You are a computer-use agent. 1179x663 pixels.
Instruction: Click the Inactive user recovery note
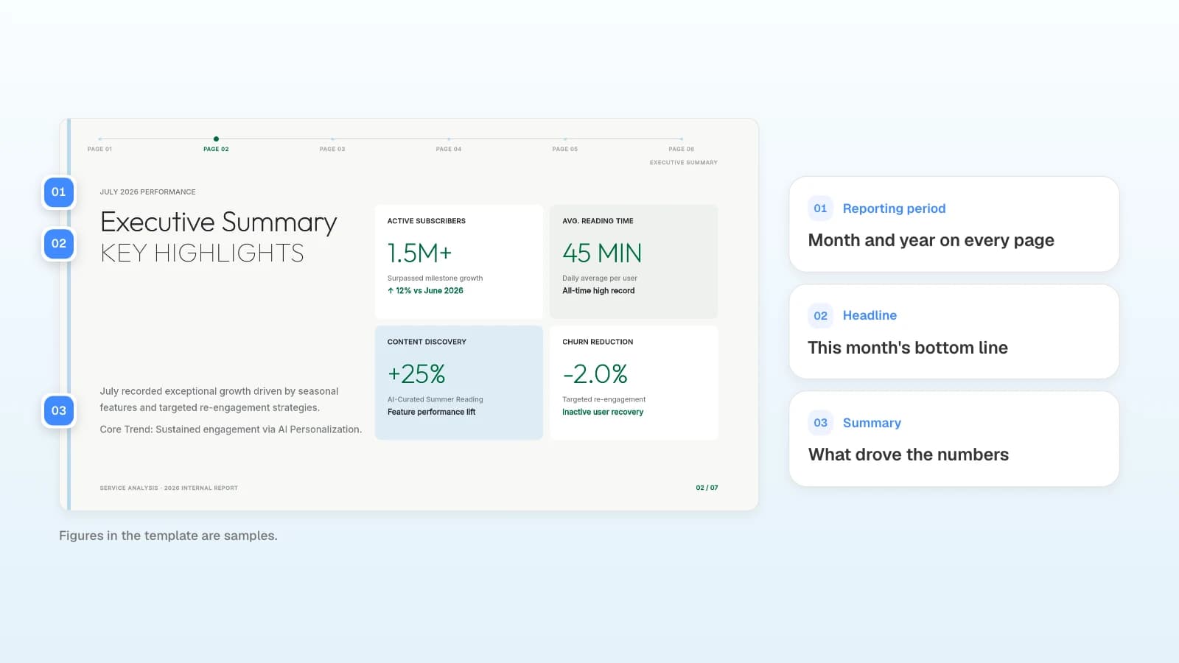(x=603, y=412)
